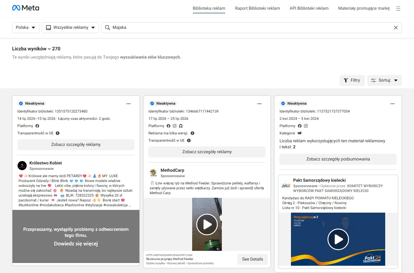Click Nieaktywna status icon on Królestwo Kobiet ad
414x273 pixels.
click(x=21, y=103)
